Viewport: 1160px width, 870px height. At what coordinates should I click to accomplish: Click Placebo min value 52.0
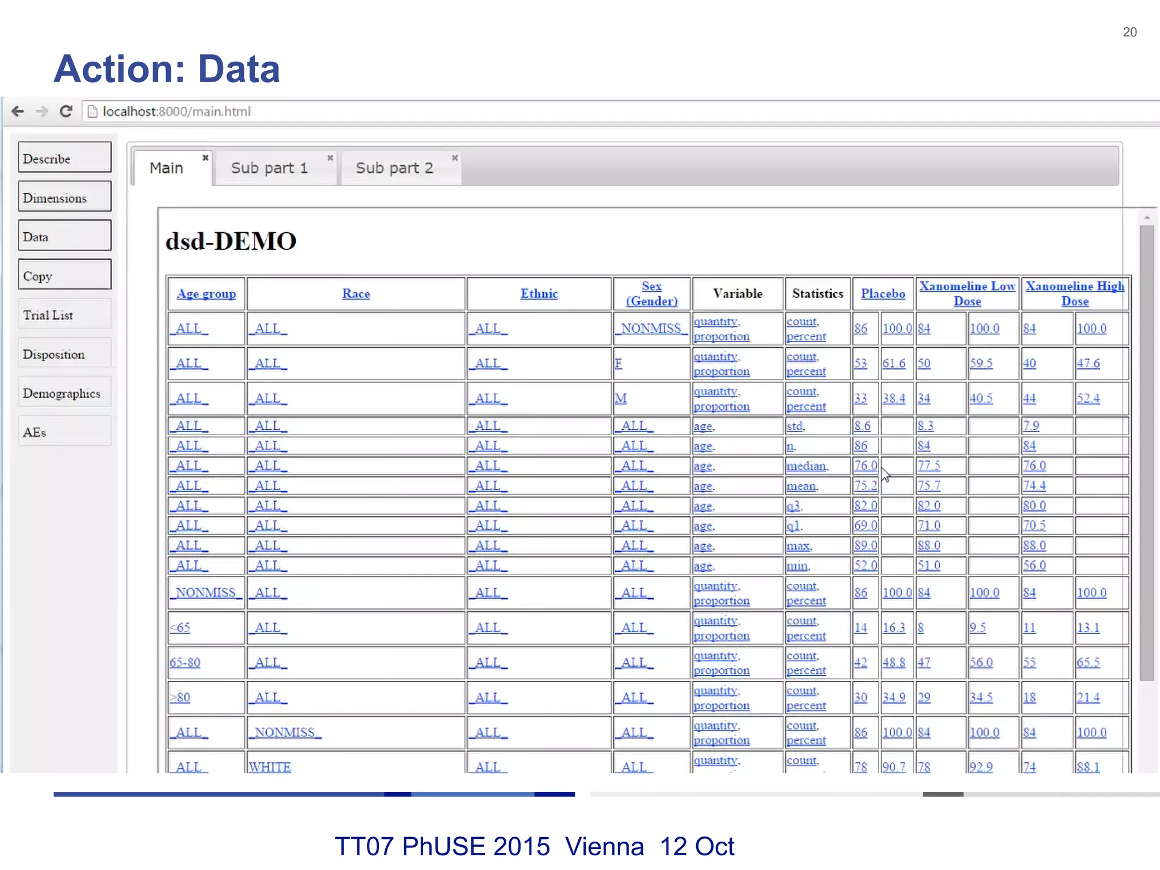(865, 566)
